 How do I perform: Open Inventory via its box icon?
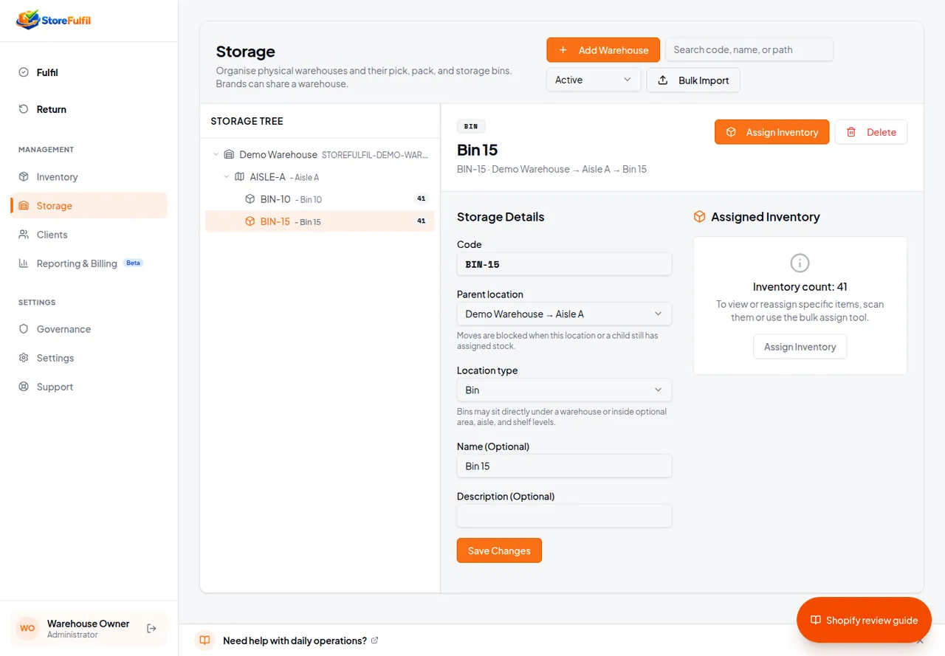click(24, 177)
